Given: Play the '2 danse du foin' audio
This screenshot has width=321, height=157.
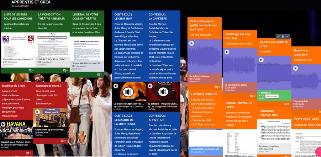Looking at the screenshot, I should pyautogui.click(x=295, y=68).
